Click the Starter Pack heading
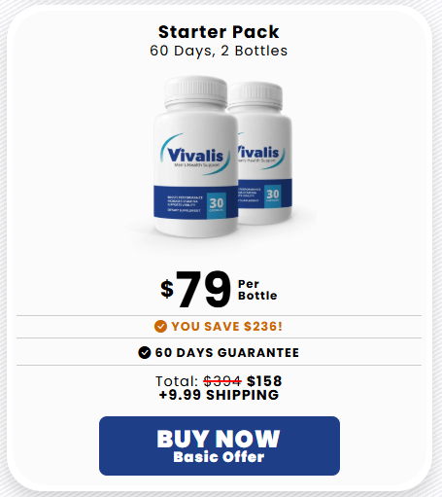The height and width of the screenshot is (497, 442). click(x=219, y=32)
